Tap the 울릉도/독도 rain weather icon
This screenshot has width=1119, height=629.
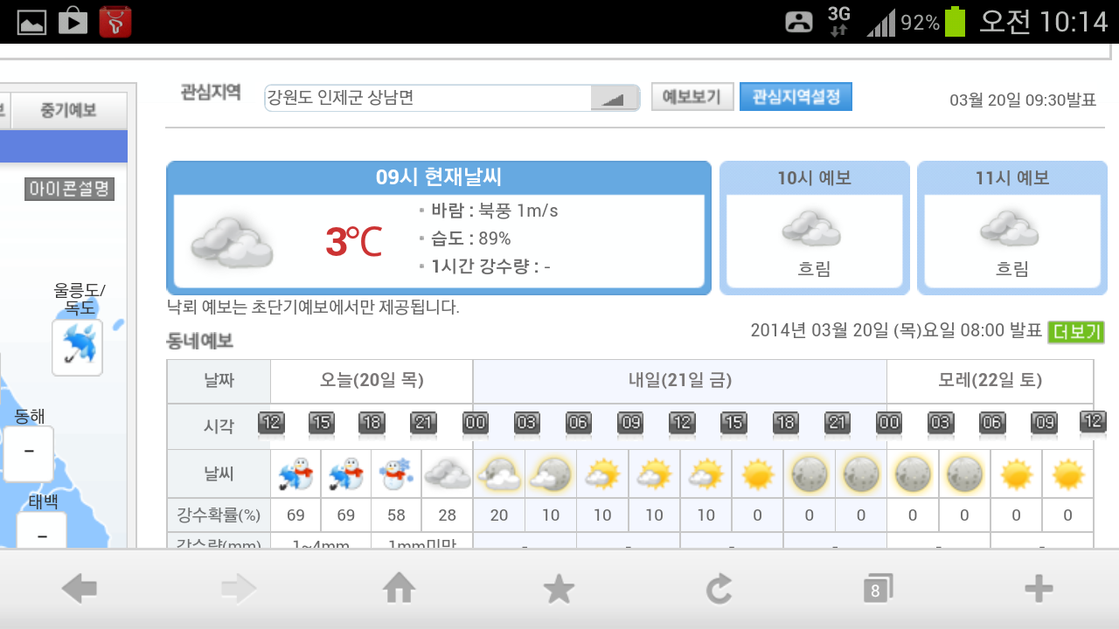point(77,347)
